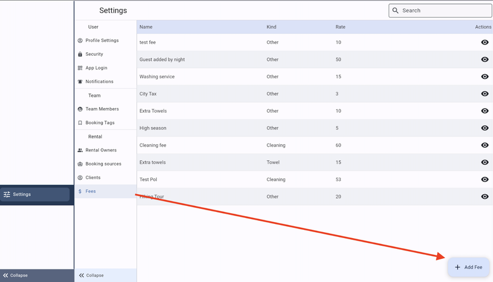Screen dimensions: 493x282
Task: Click the App Login QR icon
Action: [80, 68]
